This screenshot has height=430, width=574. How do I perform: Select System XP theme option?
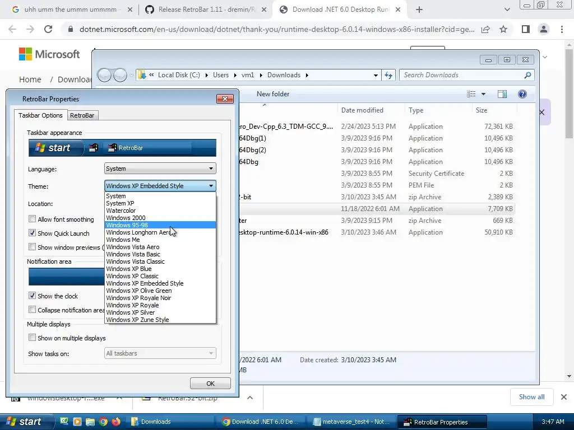click(x=160, y=203)
